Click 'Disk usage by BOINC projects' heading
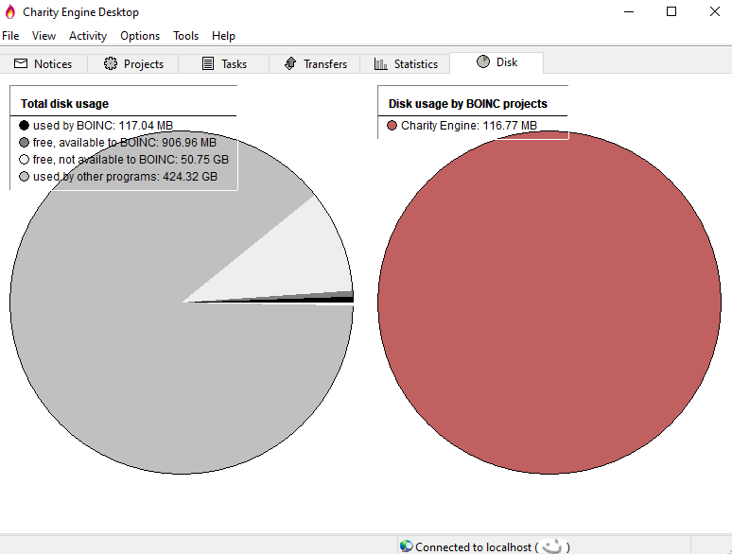The height and width of the screenshot is (555, 732). click(x=468, y=104)
